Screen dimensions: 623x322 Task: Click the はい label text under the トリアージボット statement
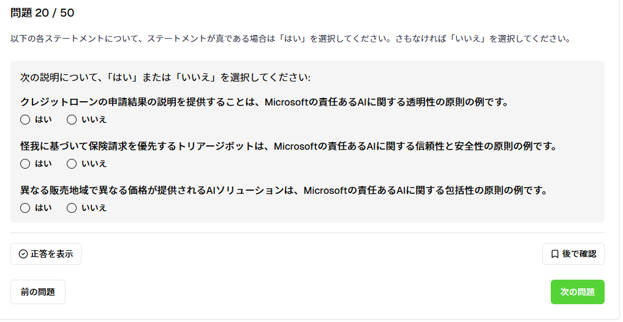click(x=43, y=164)
